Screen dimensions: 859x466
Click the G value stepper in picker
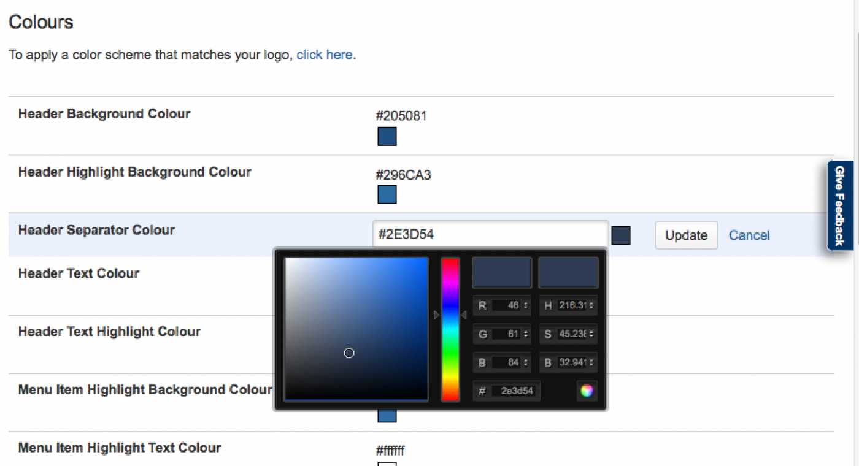(526, 334)
